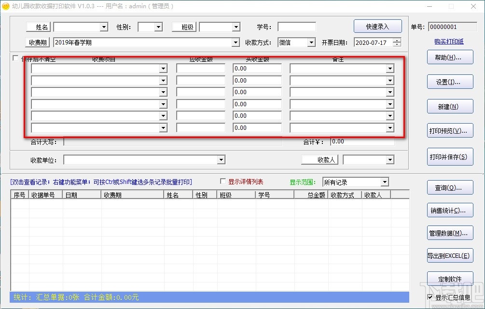
Task: Click the 开票日期 date up stepper arrow
Action: (x=397, y=40)
